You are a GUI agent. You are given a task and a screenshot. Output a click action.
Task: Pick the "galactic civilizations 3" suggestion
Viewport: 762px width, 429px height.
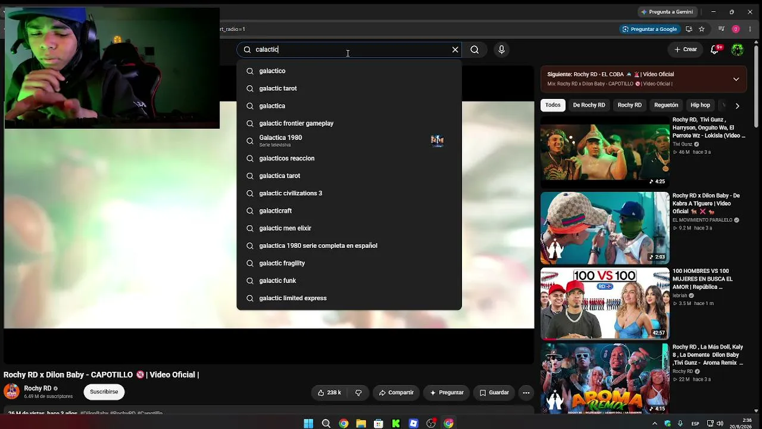(x=349, y=193)
